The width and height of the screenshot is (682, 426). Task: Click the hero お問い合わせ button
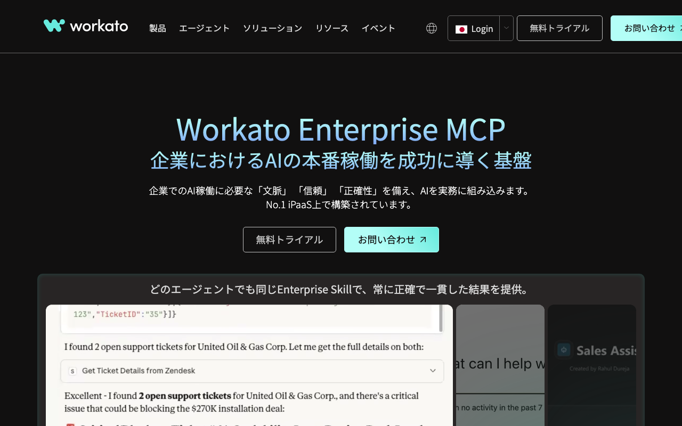(392, 240)
